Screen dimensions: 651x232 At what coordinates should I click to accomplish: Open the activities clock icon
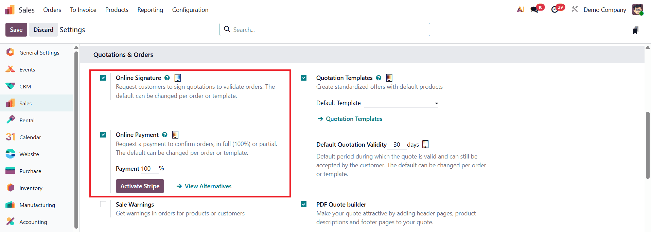click(555, 9)
